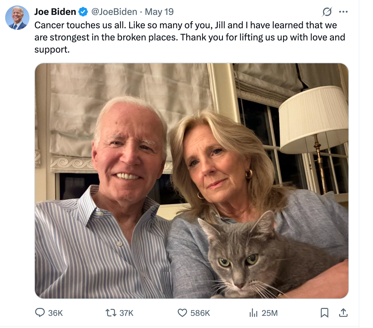Click the repost arrows icon
373x328 pixels.
coord(111,312)
